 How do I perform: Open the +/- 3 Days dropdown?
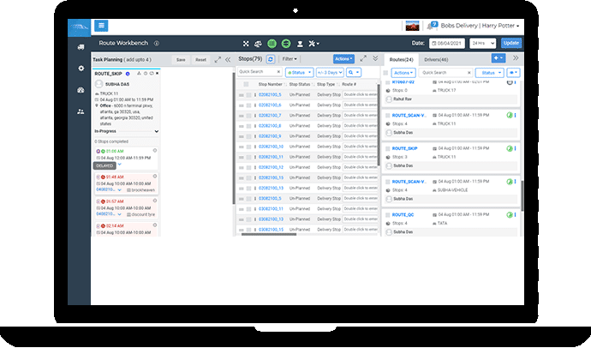(330, 72)
